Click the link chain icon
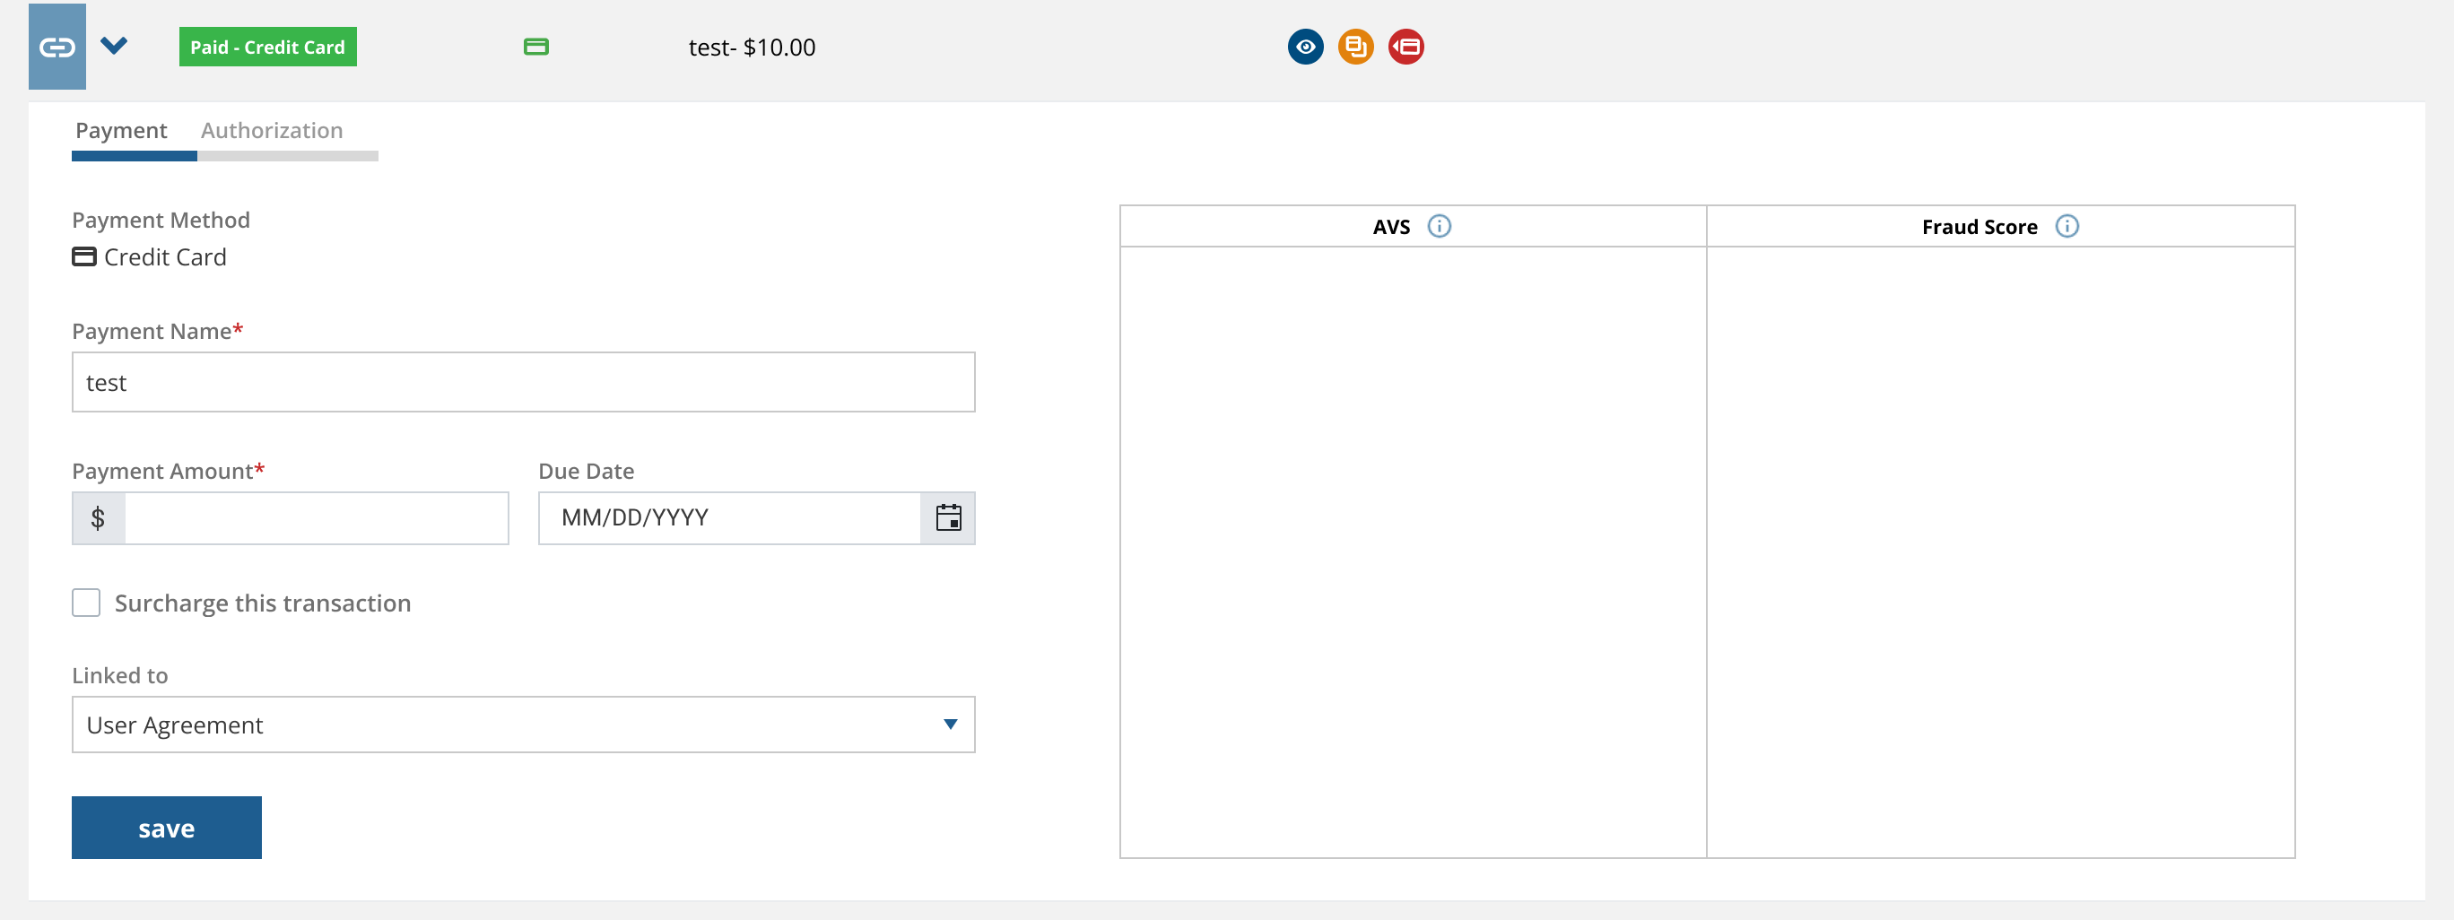 (57, 47)
